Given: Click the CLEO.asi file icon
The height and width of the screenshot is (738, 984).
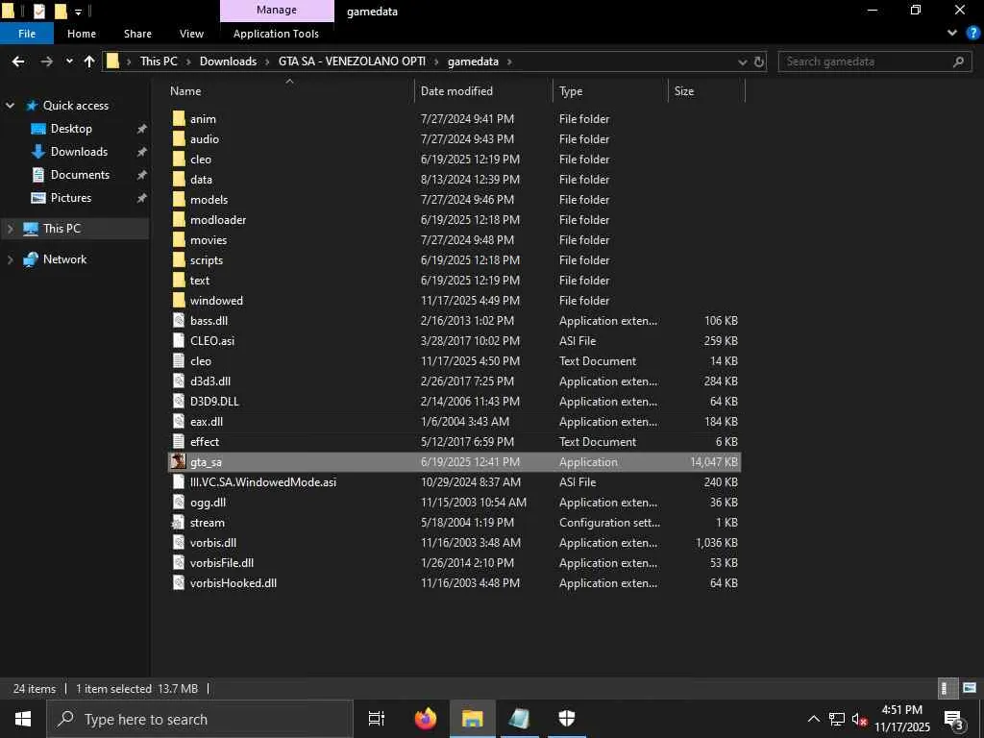Looking at the screenshot, I should [179, 341].
